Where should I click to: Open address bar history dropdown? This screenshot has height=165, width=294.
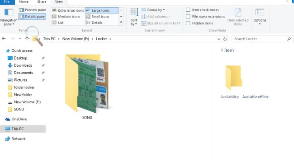point(218,39)
